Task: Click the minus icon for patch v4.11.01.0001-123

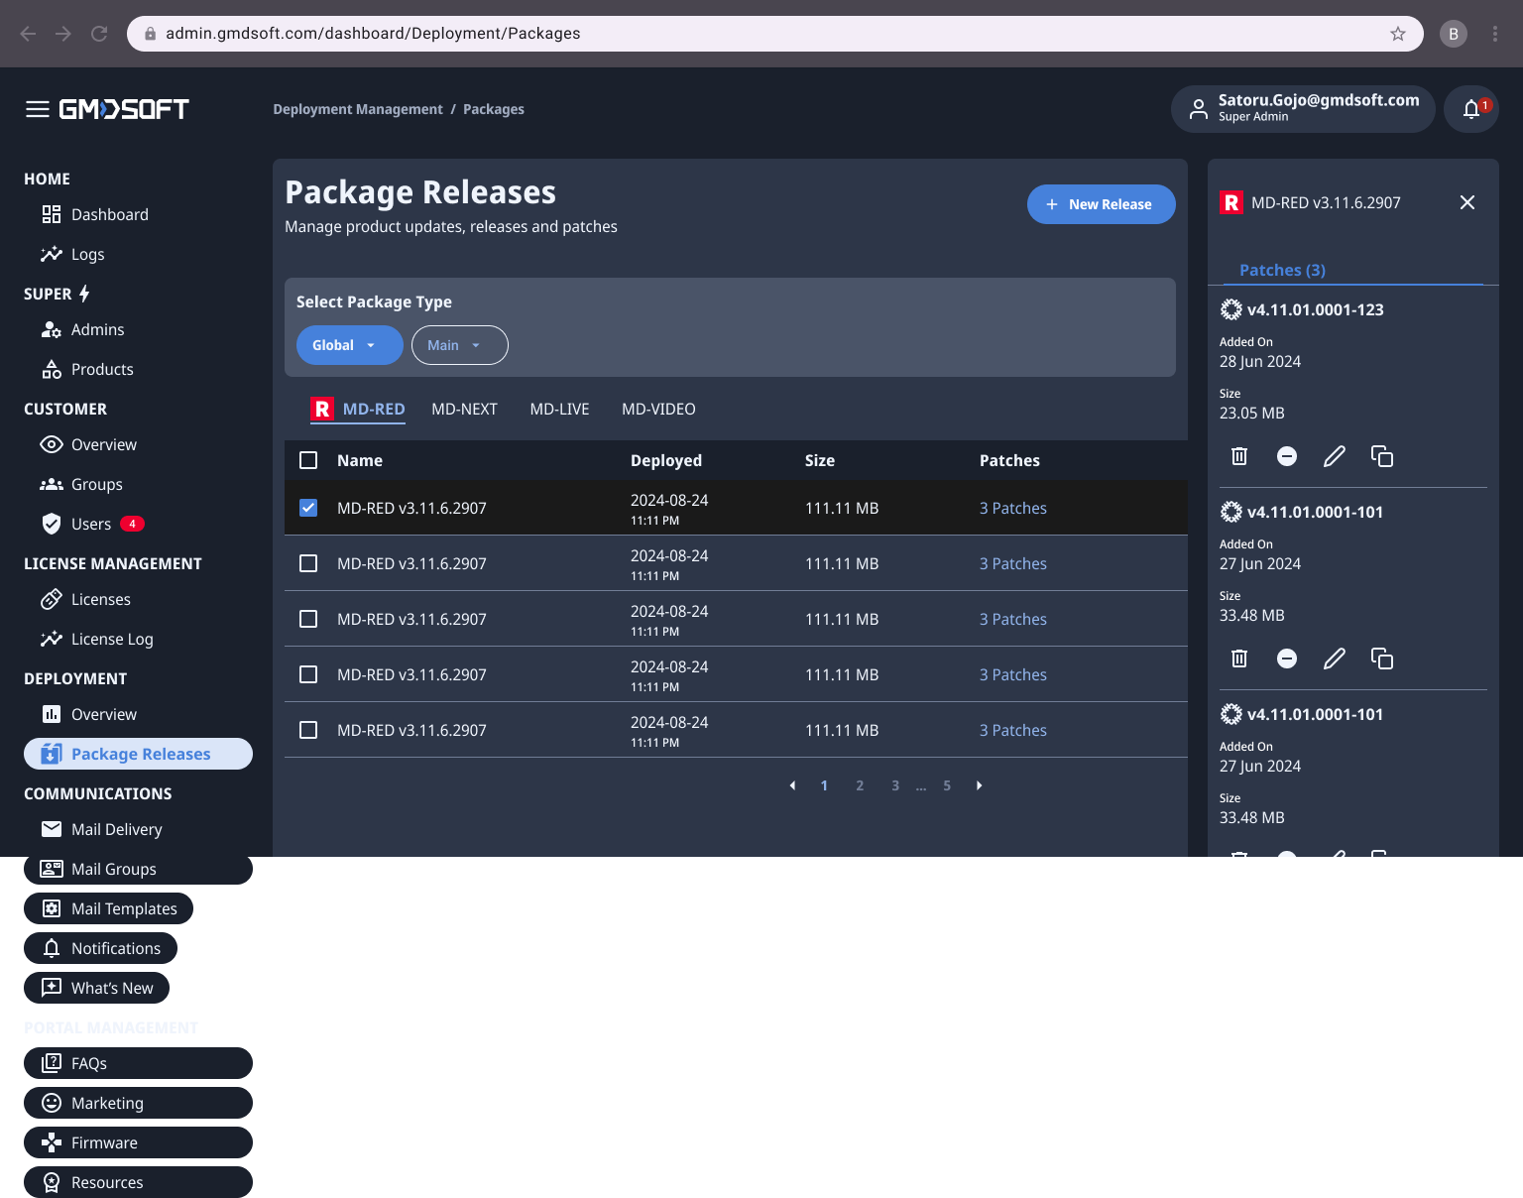Action: [1287, 456]
